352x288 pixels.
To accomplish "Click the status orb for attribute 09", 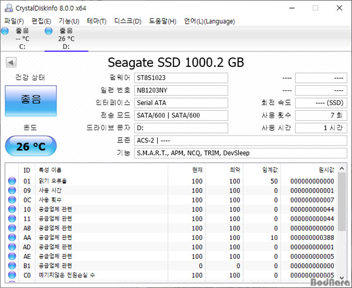I will click(x=12, y=191).
